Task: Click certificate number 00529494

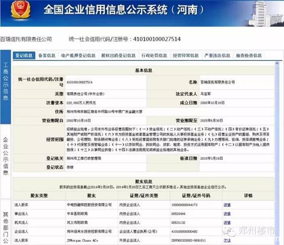Action: 178,214
